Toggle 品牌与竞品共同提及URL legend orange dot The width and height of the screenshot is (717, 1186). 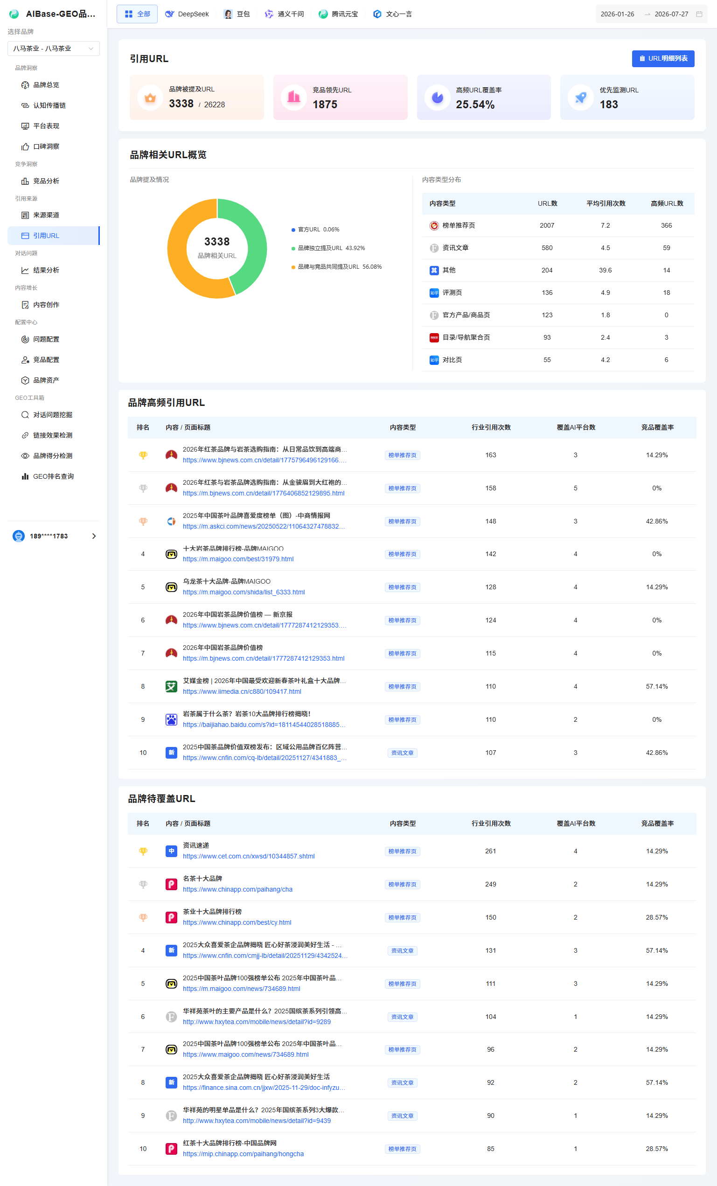(x=293, y=267)
